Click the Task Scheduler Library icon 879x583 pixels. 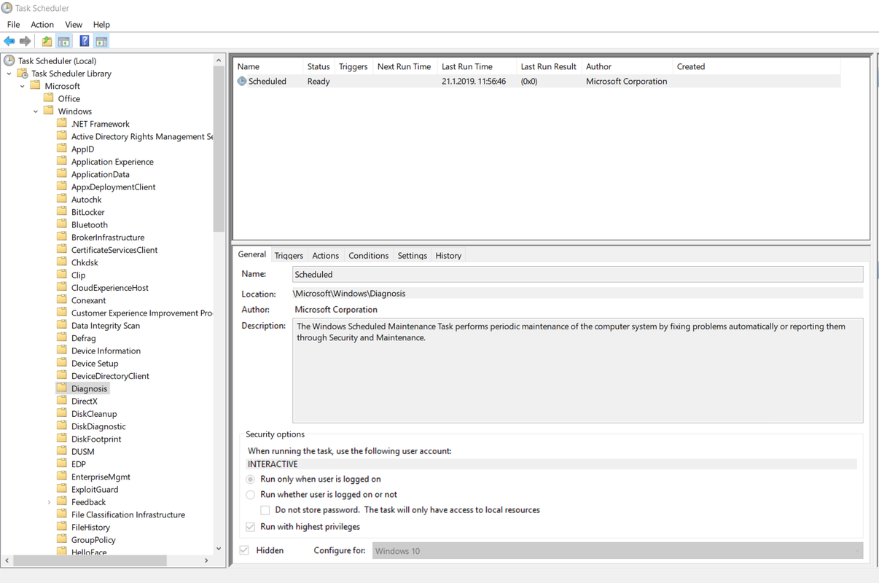pyautogui.click(x=23, y=74)
